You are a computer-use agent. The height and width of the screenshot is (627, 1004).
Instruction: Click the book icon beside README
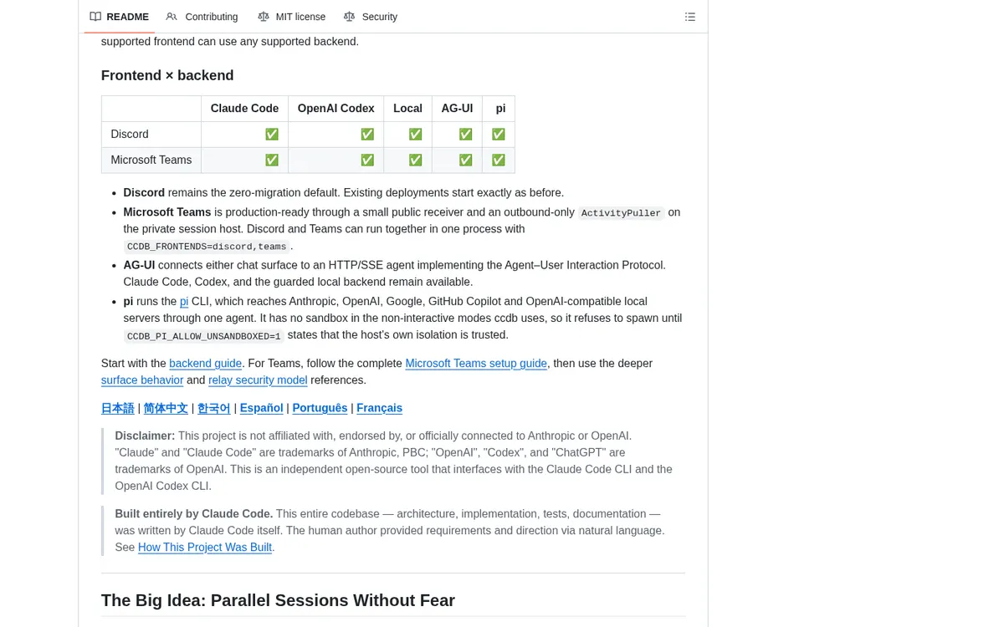tap(95, 17)
